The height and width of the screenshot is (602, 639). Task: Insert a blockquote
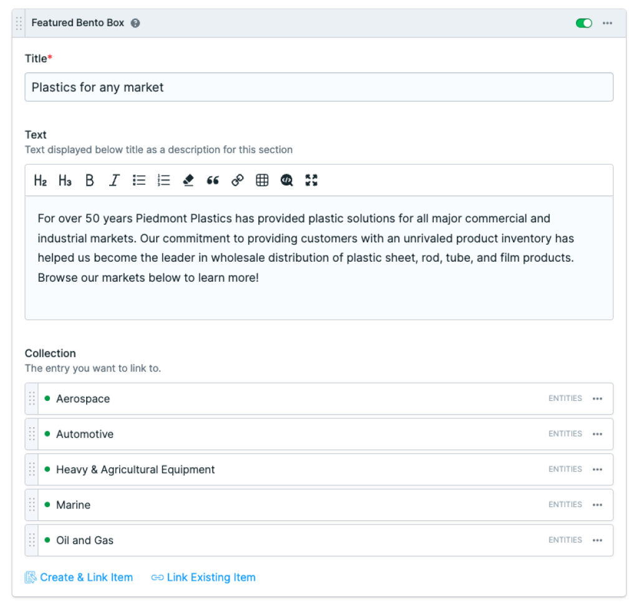(x=212, y=180)
